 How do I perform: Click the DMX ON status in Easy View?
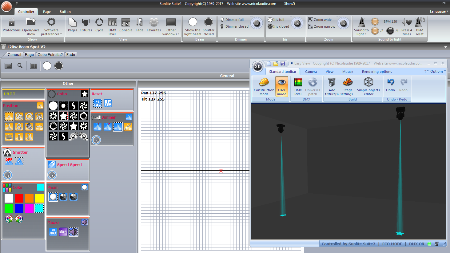[416, 244]
